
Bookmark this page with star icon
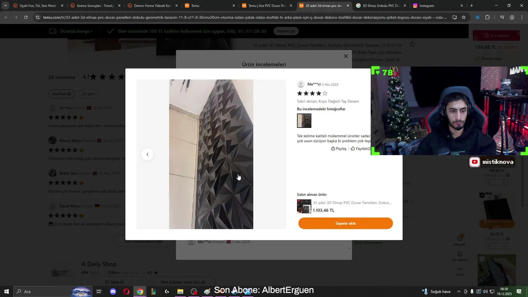point(464,17)
